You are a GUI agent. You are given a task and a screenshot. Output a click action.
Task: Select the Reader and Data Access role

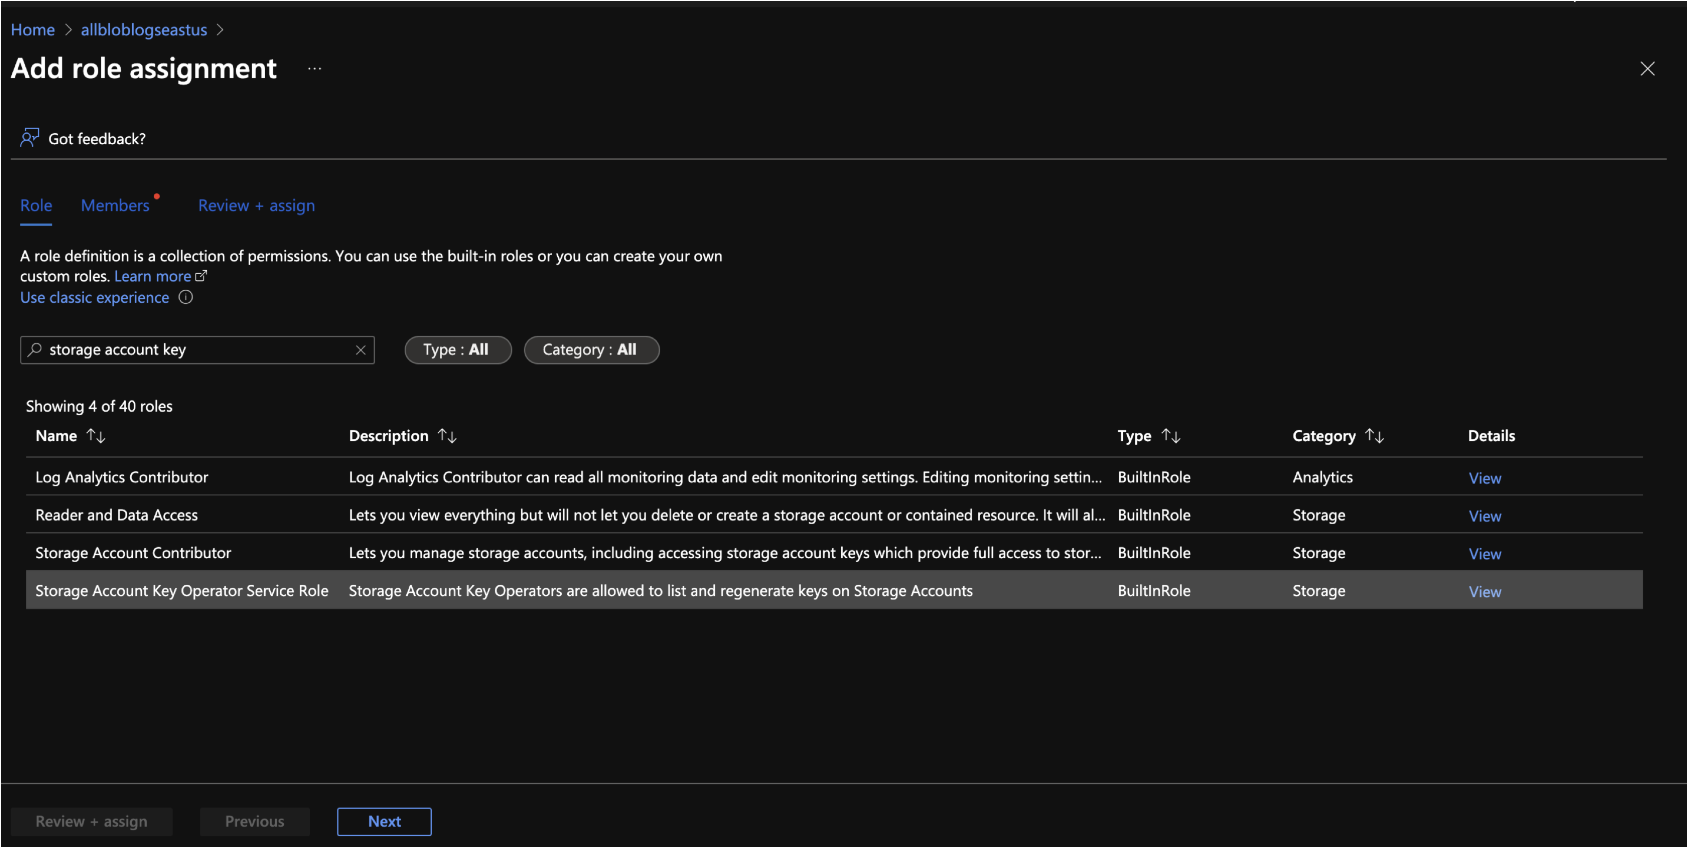[117, 515]
